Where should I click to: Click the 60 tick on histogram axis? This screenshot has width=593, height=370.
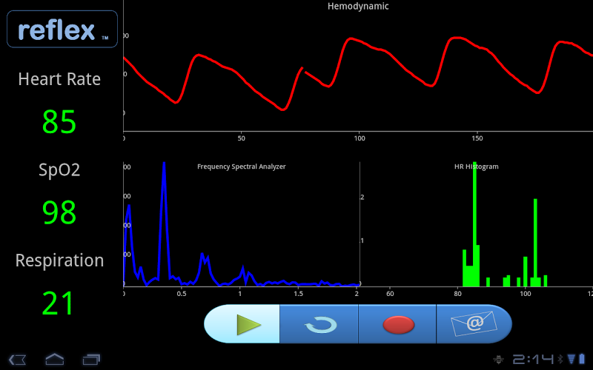point(390,294)
